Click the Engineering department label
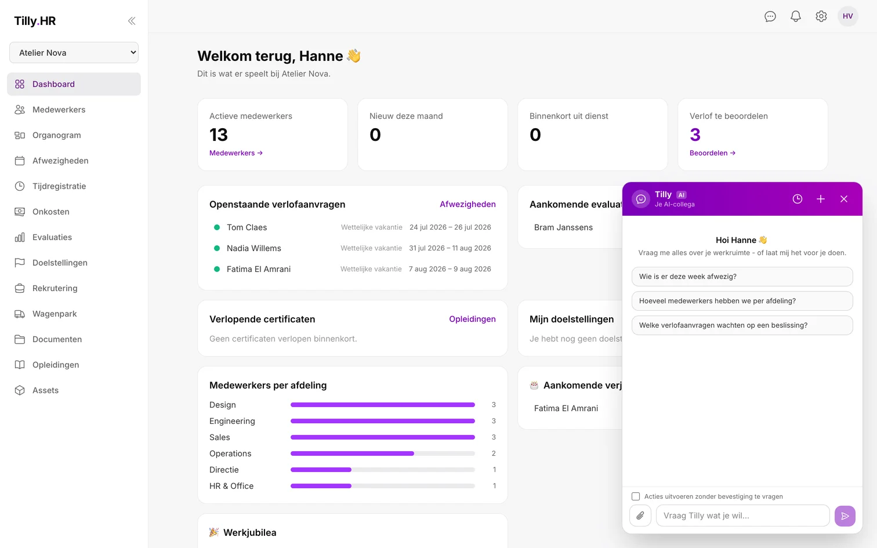 pyautogui.click(x=232, y=421)
